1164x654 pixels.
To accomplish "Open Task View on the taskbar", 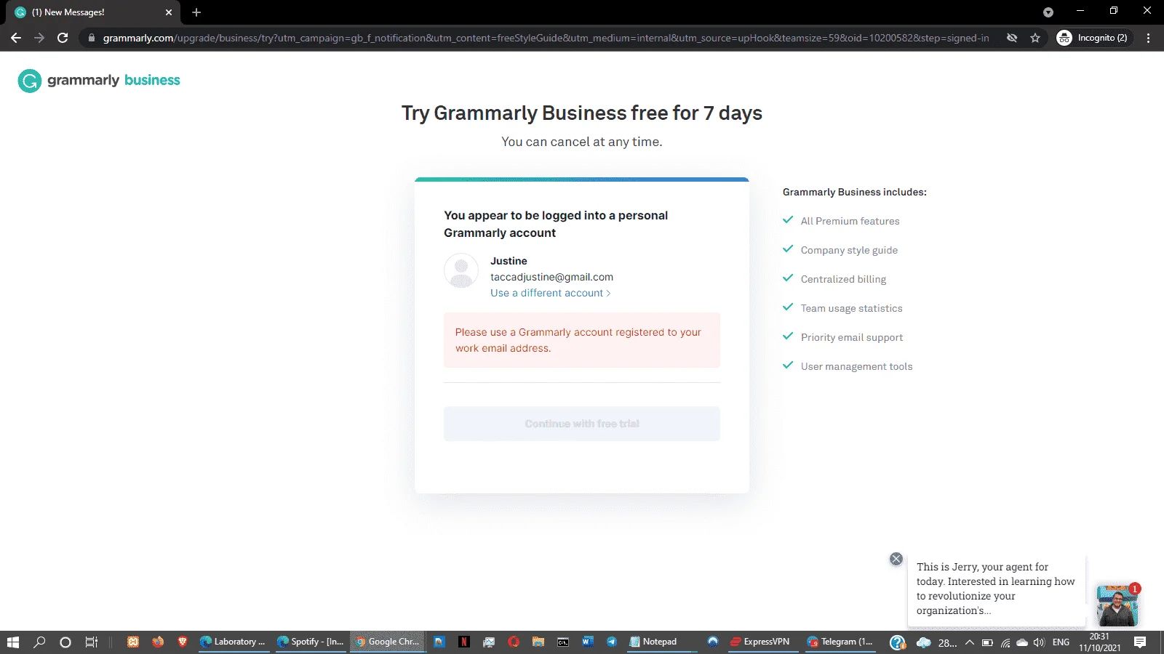I will tap(92, 642).
